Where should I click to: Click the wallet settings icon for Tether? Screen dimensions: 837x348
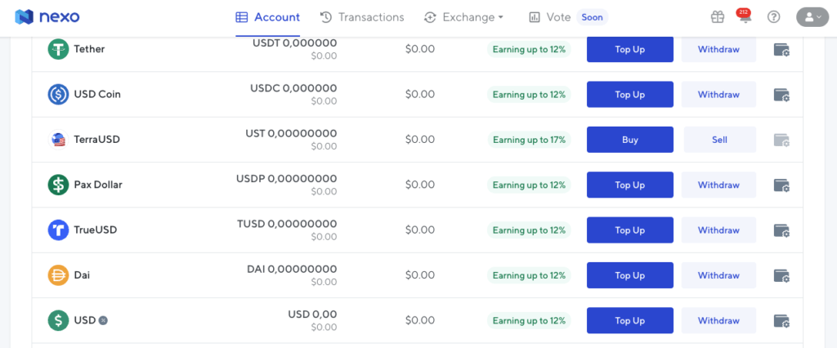[782, 50]
